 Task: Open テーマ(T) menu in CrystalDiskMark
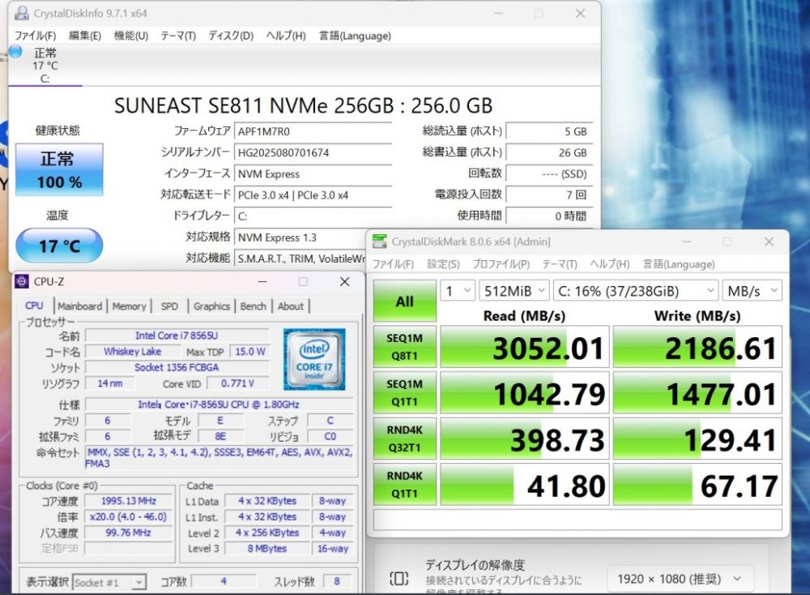pyautogui.click(x=560, y=264)
